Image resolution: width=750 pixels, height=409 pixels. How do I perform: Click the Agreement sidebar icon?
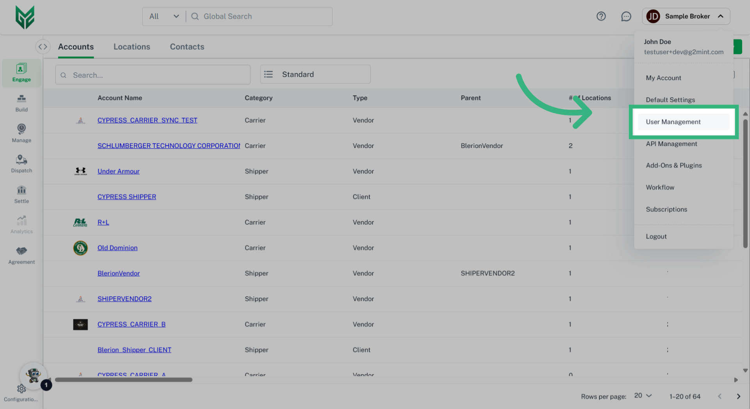21,254
